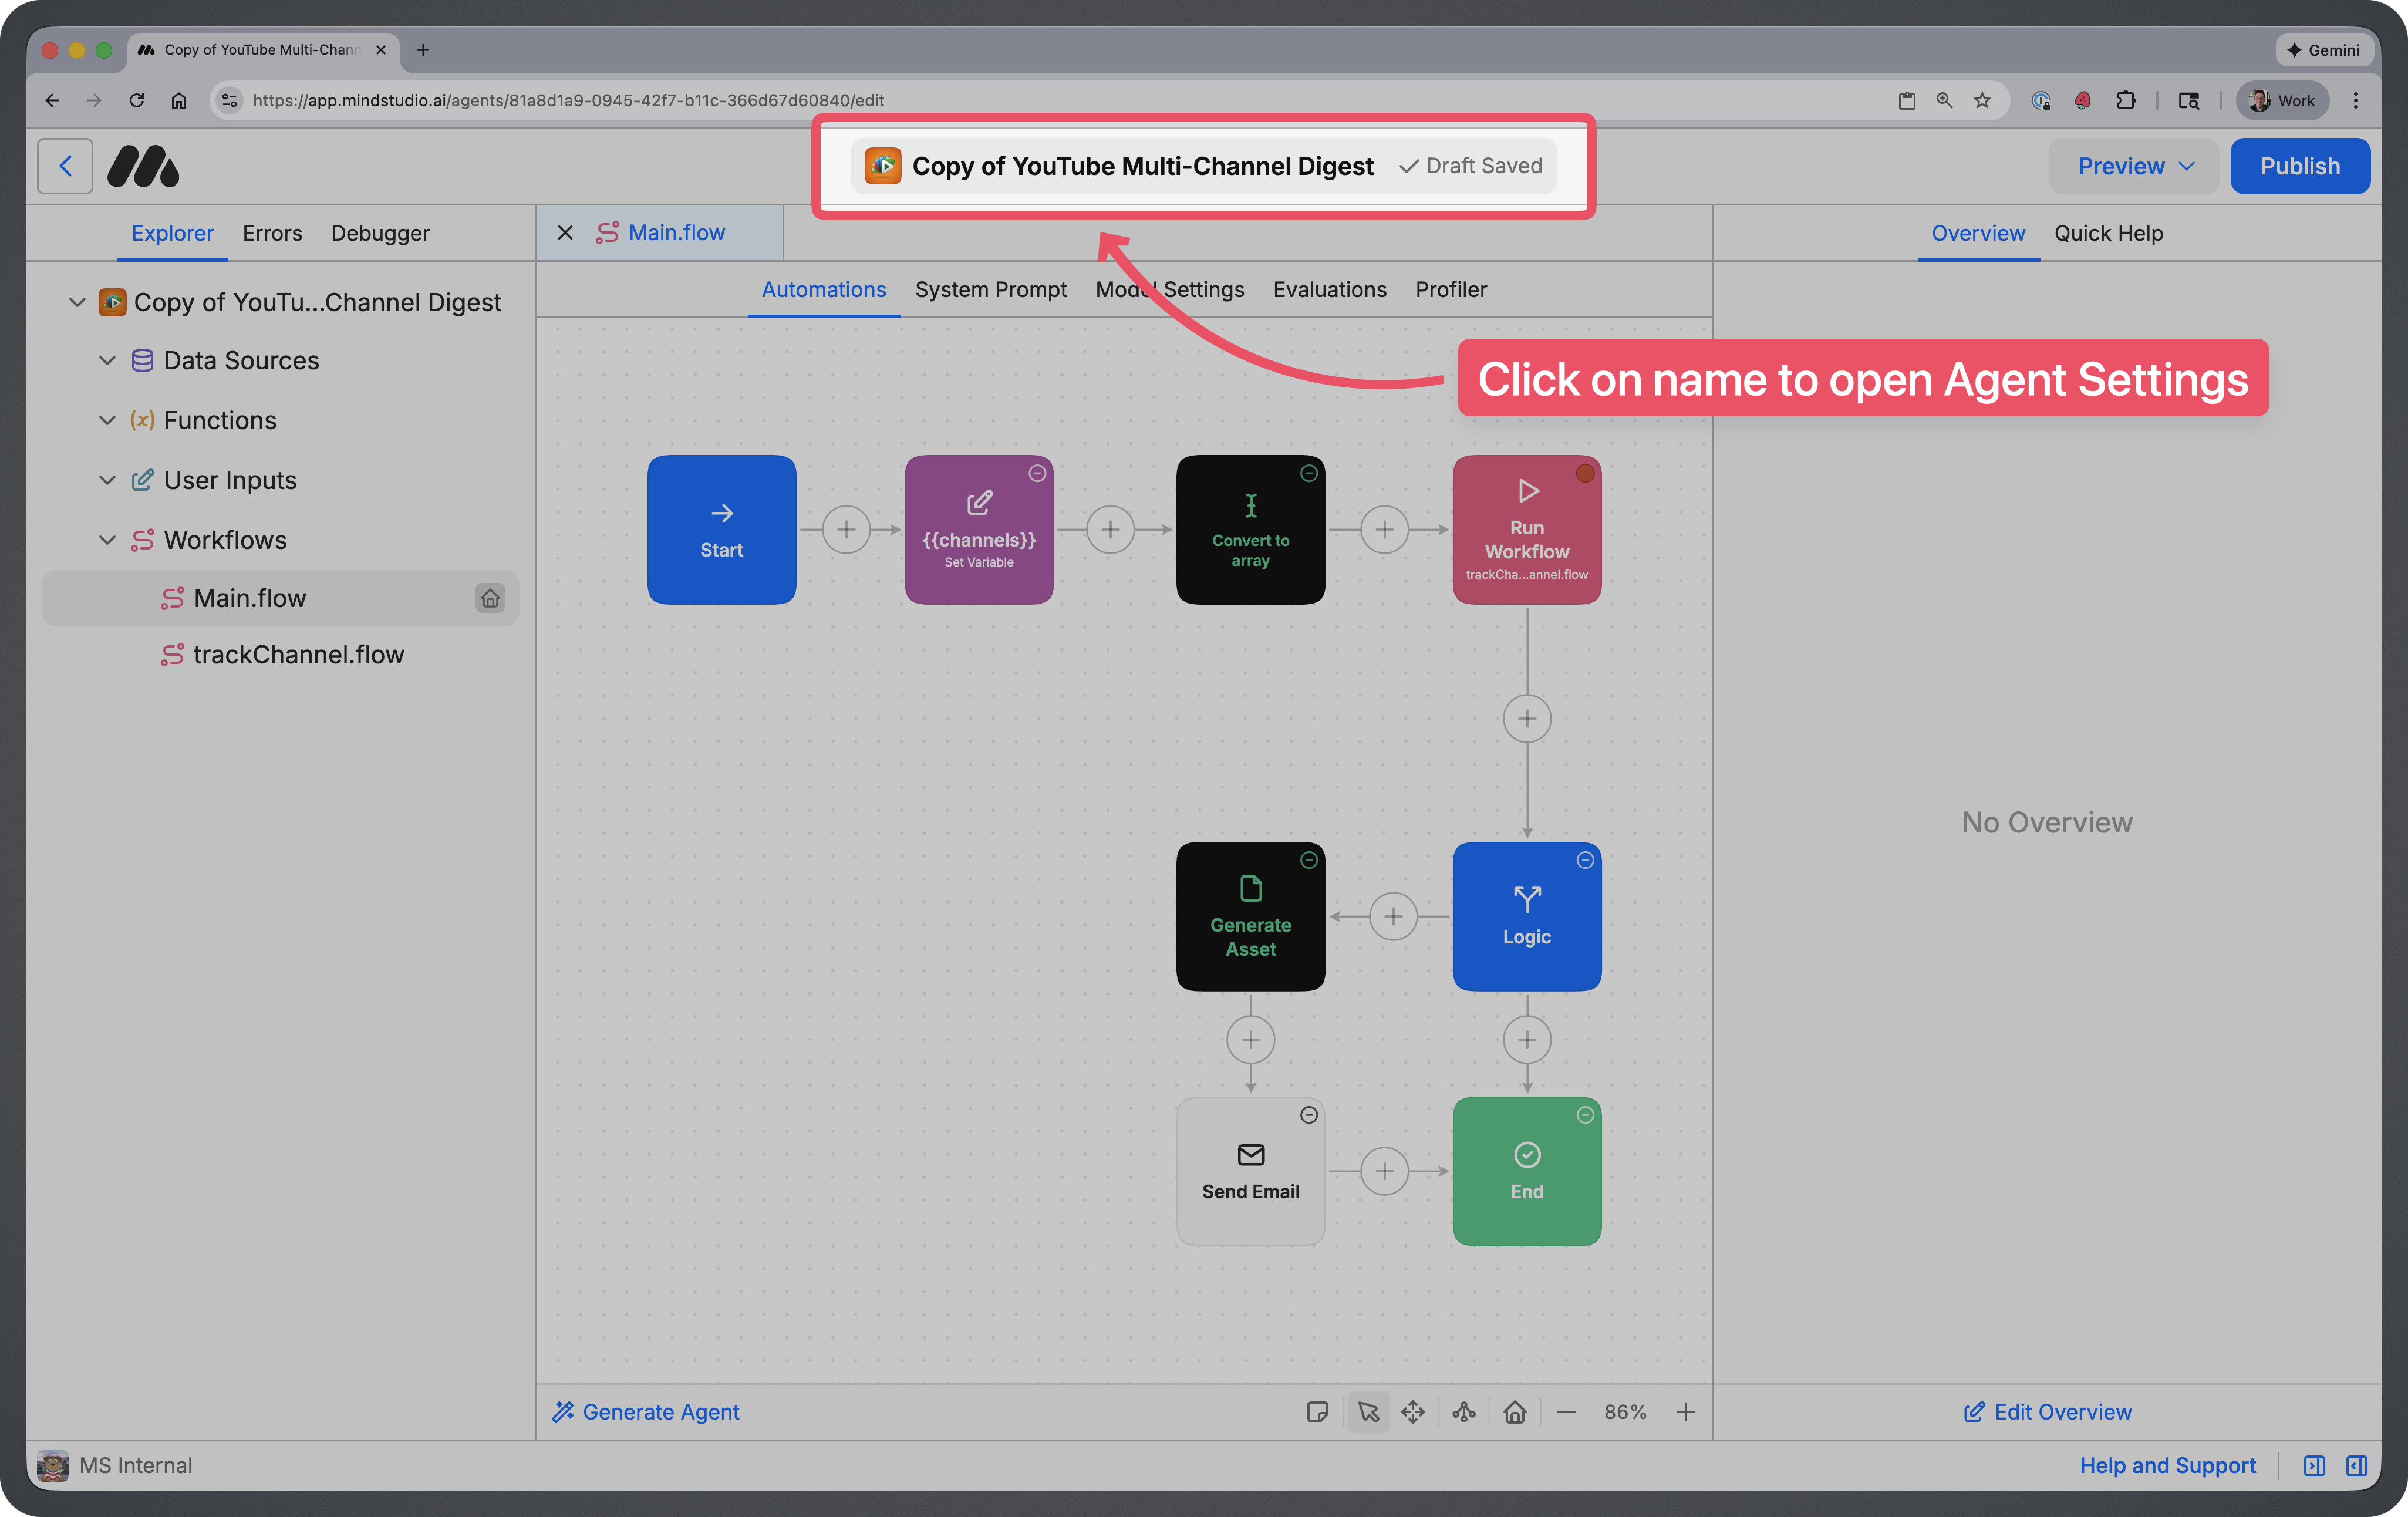Screen dimensions: 2408x1517
Task: Click the Publish button
Action: coord(2299,166)
